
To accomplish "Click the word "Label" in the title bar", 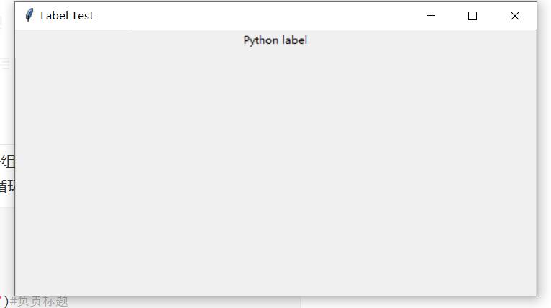I will [x=54, y=16].
